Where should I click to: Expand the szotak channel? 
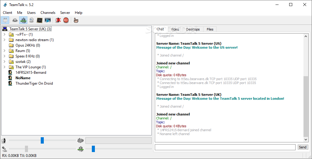click(x=4, y=62)
